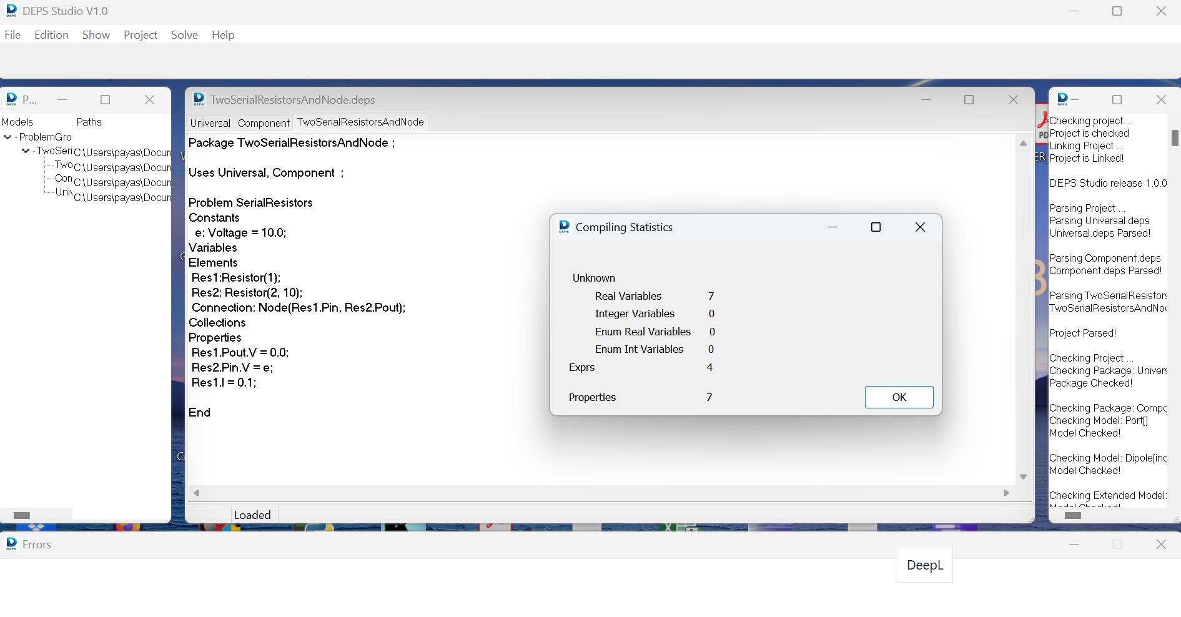Click the 'Problem SerialResistors' code line
Viewport: 1181px width, 617px height.
pyautogui.click(x=250, y=203)
